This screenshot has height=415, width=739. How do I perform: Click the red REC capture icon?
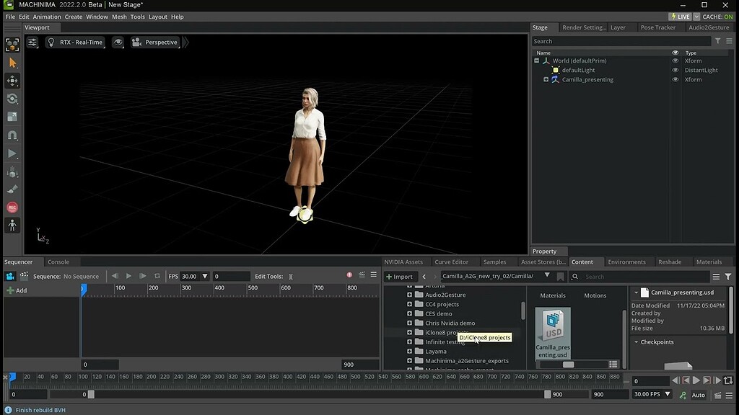(x=12, y=208)
